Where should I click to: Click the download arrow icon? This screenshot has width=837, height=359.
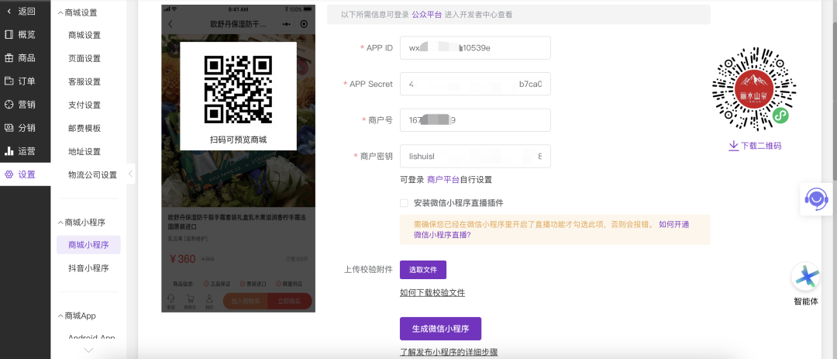734,146
